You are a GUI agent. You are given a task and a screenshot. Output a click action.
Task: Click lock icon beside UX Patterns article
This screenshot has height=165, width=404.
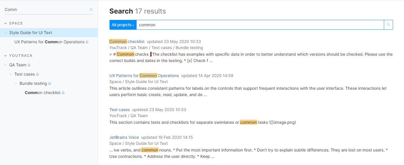point(87,42)
